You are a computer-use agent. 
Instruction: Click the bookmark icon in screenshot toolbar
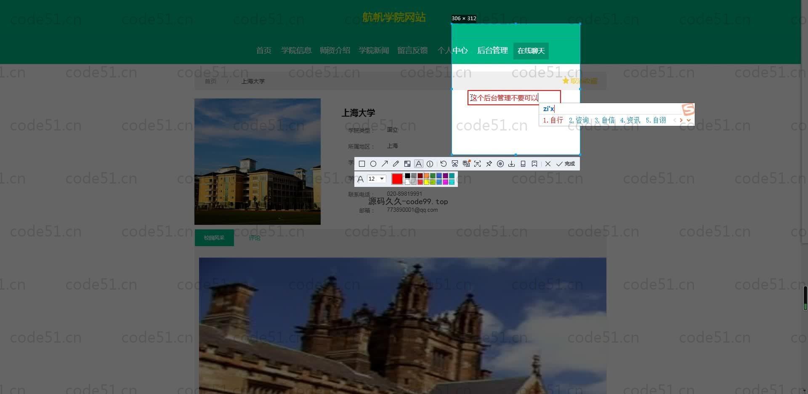click(534, 164)
